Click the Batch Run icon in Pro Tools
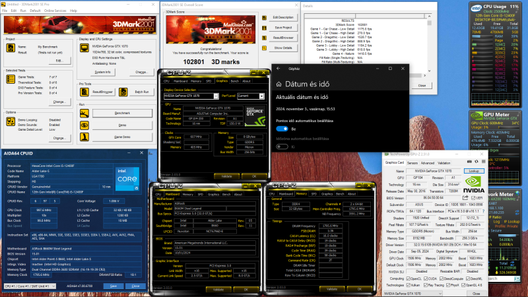 [123, 92]
